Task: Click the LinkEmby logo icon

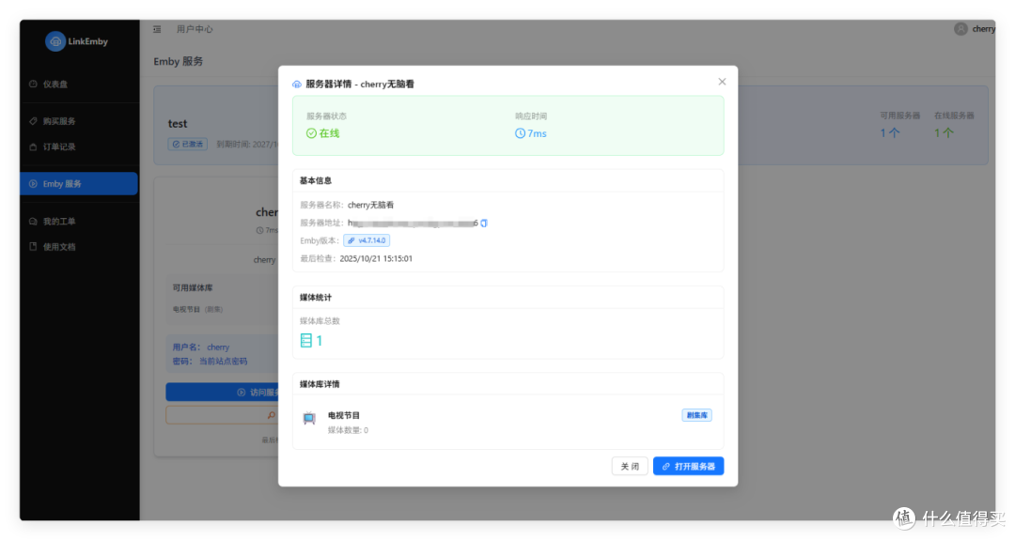Action: pos(55,41)
